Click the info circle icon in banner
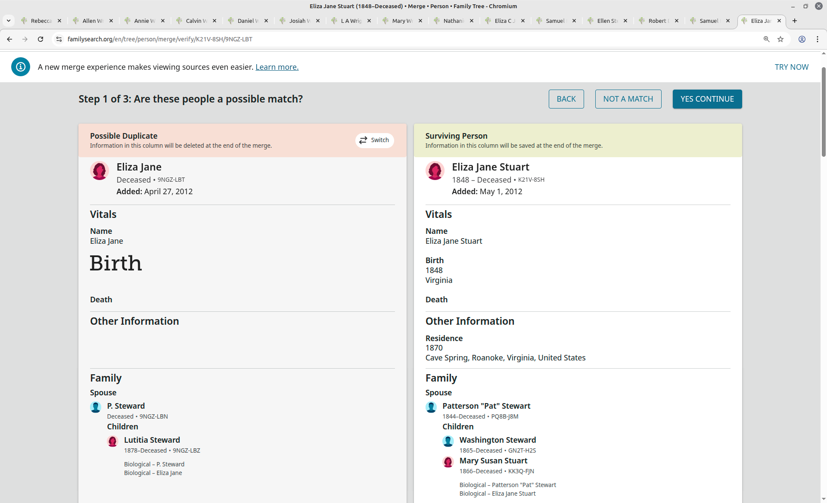Viewport: 827px width, 503px height. pos(21,67)
